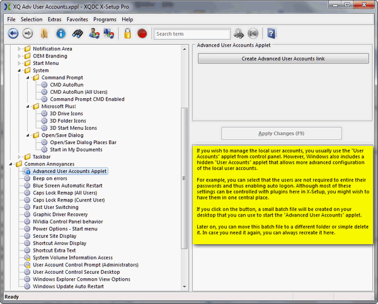378x304 pixels.
Task: Click tree scrollbar up arrow
Action: coord(185,49)
